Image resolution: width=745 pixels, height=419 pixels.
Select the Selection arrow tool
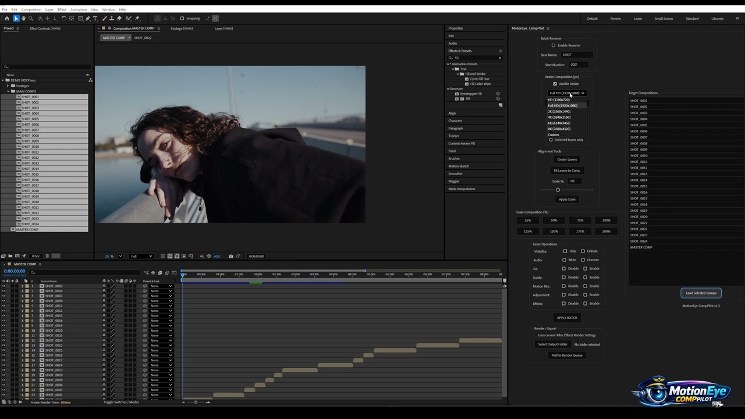coord(16,19)
